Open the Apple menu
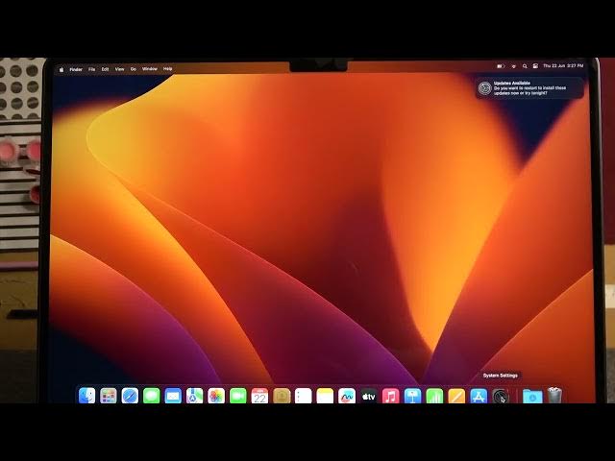This screenshot has width=615, height=461. pos(61,69)
